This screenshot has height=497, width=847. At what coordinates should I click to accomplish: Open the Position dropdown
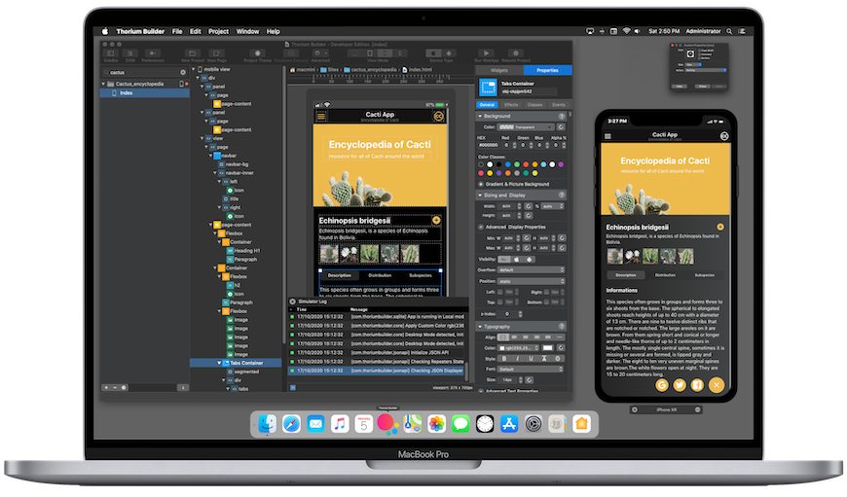click(532, 281)
